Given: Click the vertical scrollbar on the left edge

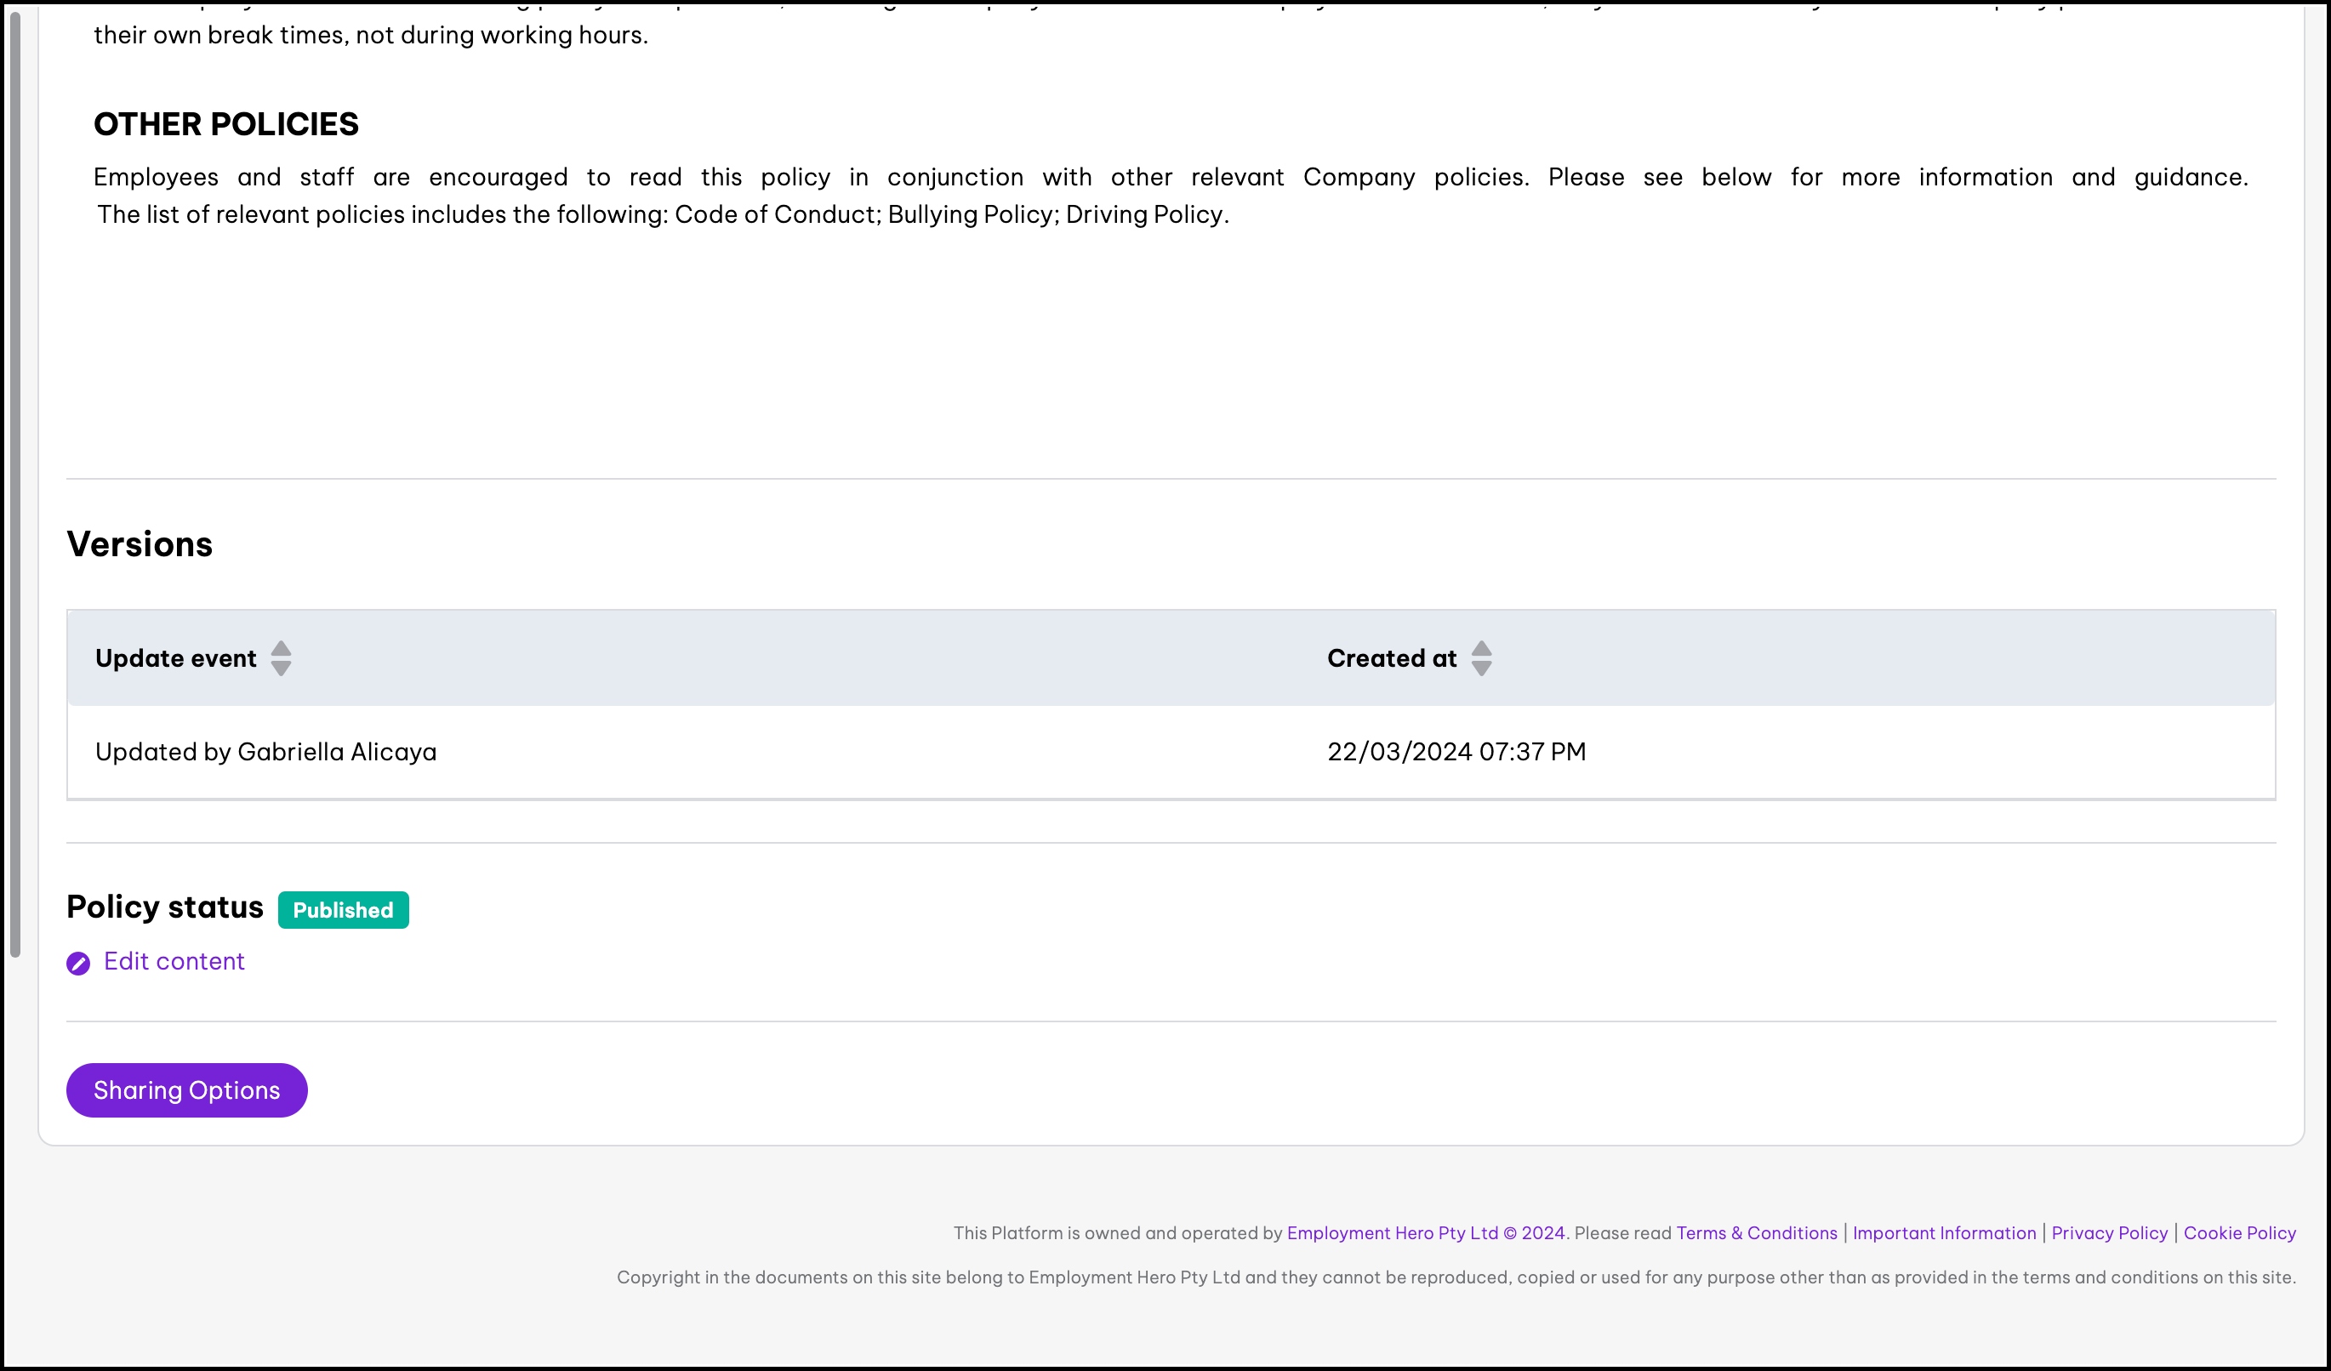Looking at the screenshot, I should [14, 481].
